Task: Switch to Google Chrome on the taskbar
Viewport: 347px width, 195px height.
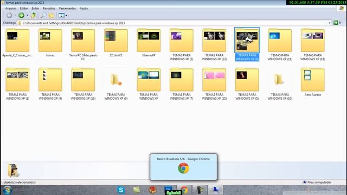Action: [184, 190]
